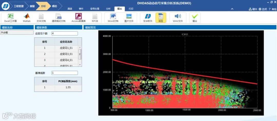The image size is (277, 121).
Task: Choose the Matlab export icon
Action: (27, 18)
